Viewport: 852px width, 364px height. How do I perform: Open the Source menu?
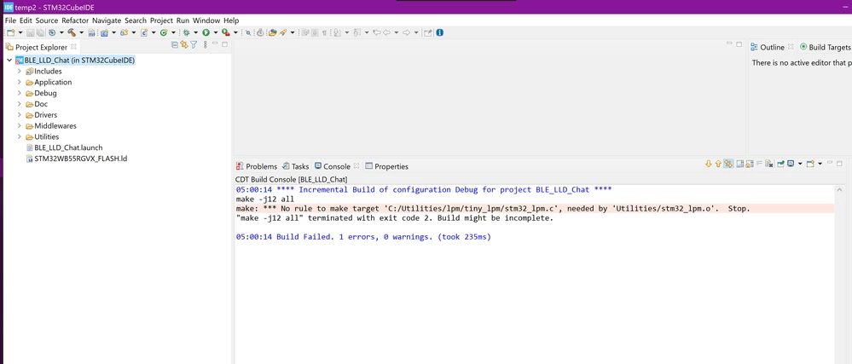[x=47, y=20]
